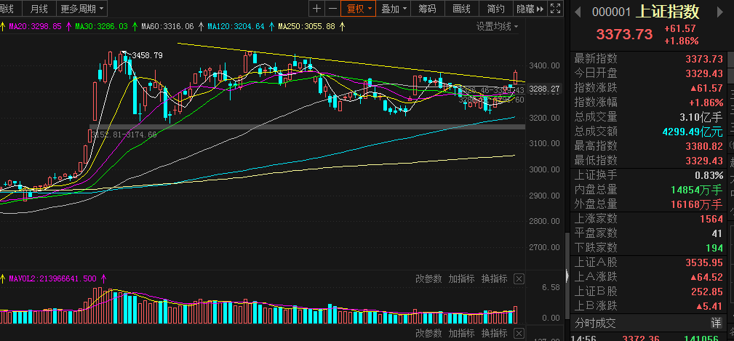Close the lower indicator panel
This screenshot has width=734, height=341.
point(519,334)
